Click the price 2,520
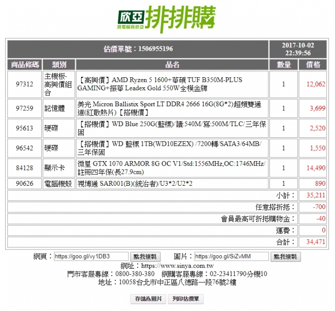 318,128
